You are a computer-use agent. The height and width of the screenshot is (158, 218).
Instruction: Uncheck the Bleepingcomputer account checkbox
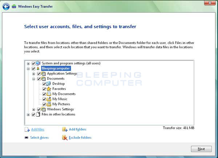tap(33, 69)
